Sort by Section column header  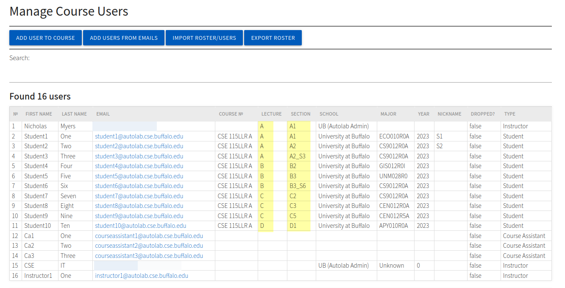[301, 114]
